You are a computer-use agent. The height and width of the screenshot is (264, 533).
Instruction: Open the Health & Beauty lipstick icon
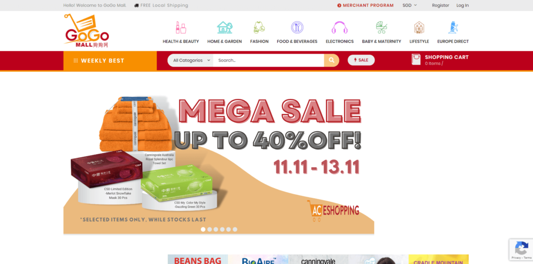click(181, 27)
